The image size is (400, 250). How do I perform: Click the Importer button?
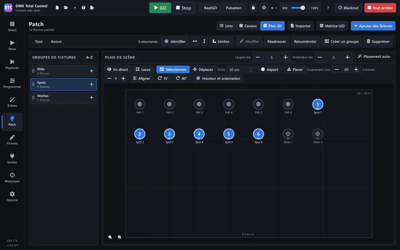pyautogui.click(x=301, y=26)
